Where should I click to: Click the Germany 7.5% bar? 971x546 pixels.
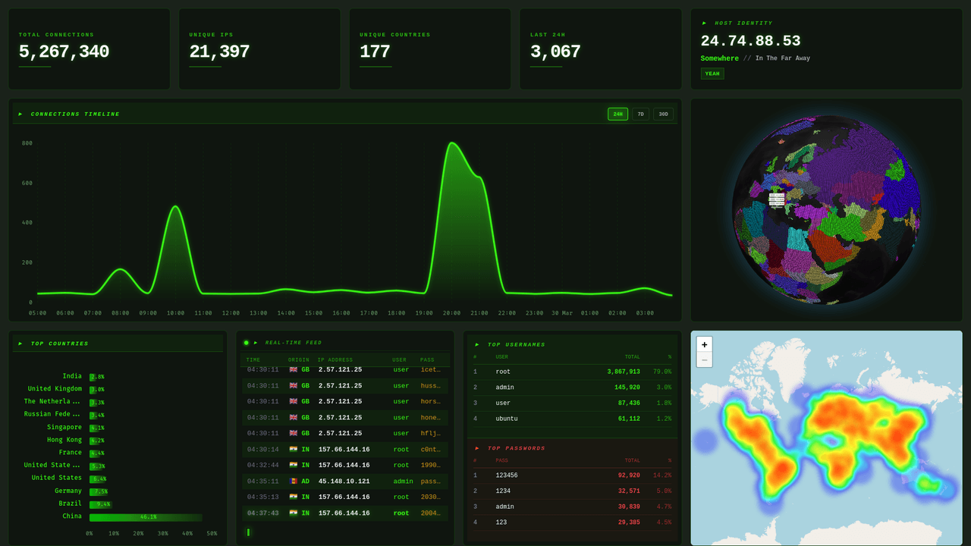[x=99, y=491]
